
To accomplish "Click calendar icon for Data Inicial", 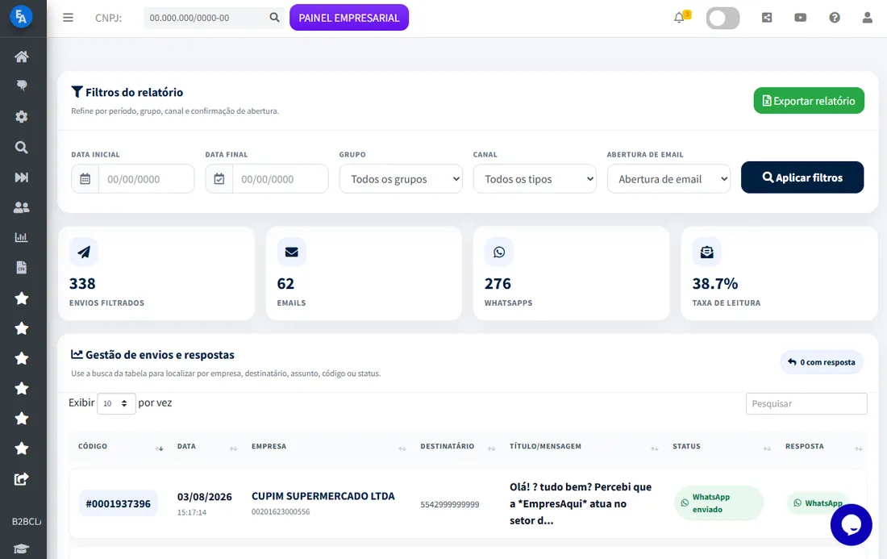I will pyautogui.click(x=85, y=179).
